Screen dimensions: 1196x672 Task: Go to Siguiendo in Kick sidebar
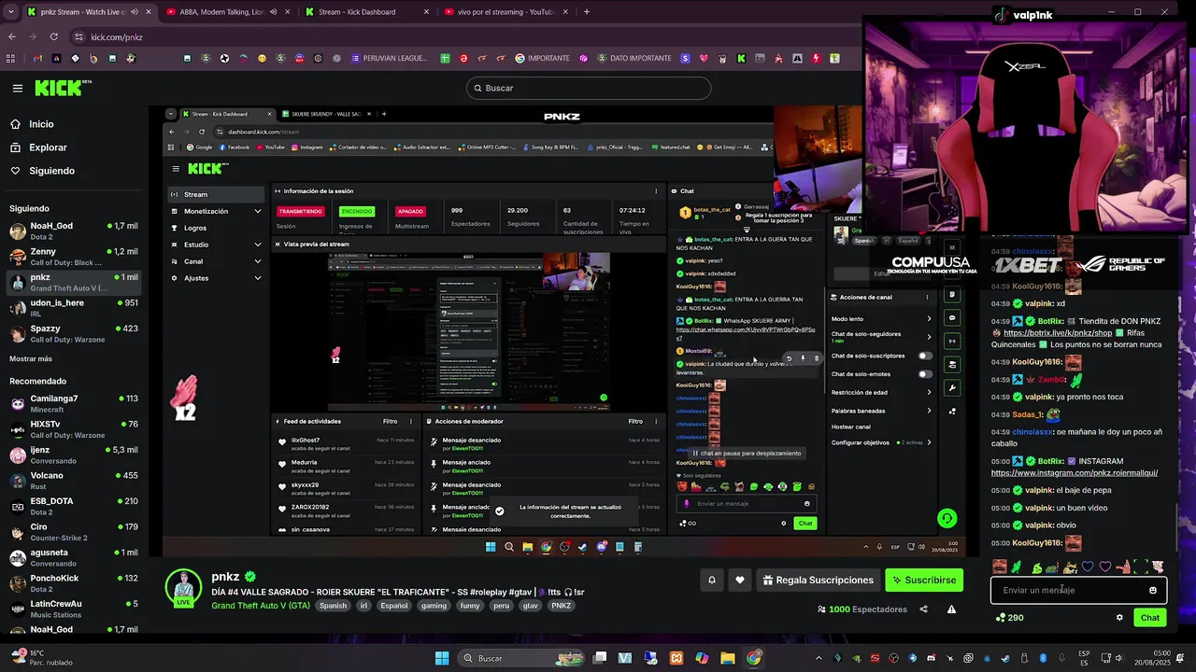pos(42,171)
